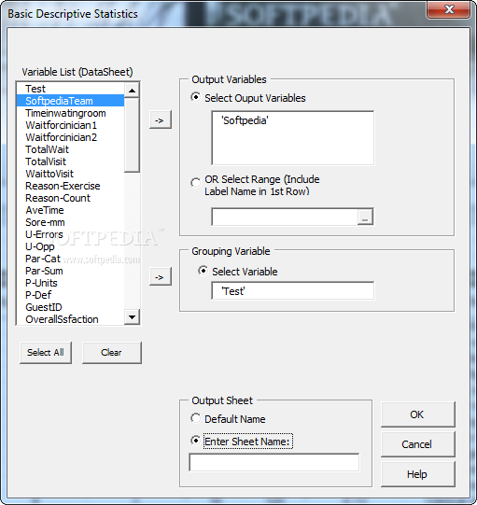The width and height of the screenshot is (477, 505).
Task: Select 'Waitforcinician1' variable
Action: (70, 125)
